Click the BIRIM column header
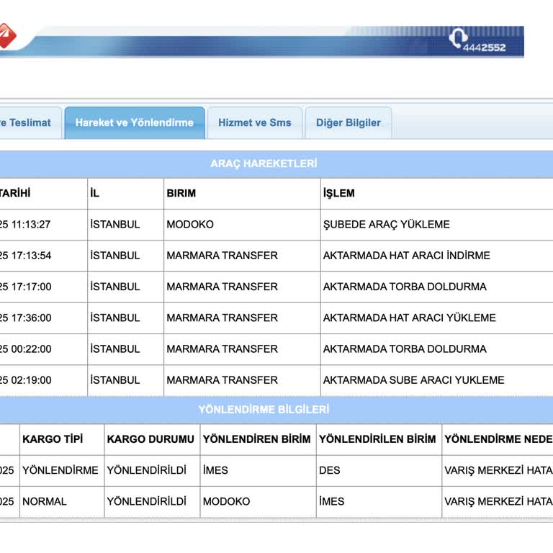This screenshot has height=553, width=553. tap(181, 194)
